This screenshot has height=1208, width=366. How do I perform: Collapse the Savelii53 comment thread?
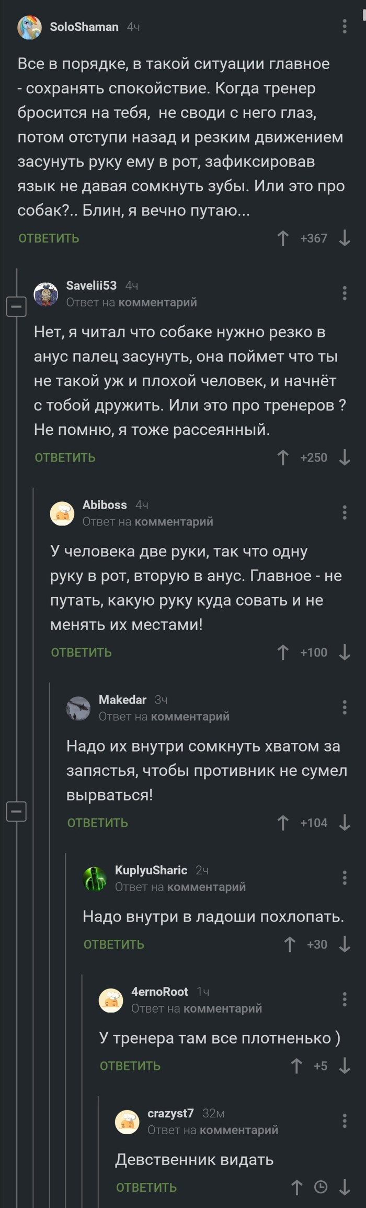tap(16, 306)
